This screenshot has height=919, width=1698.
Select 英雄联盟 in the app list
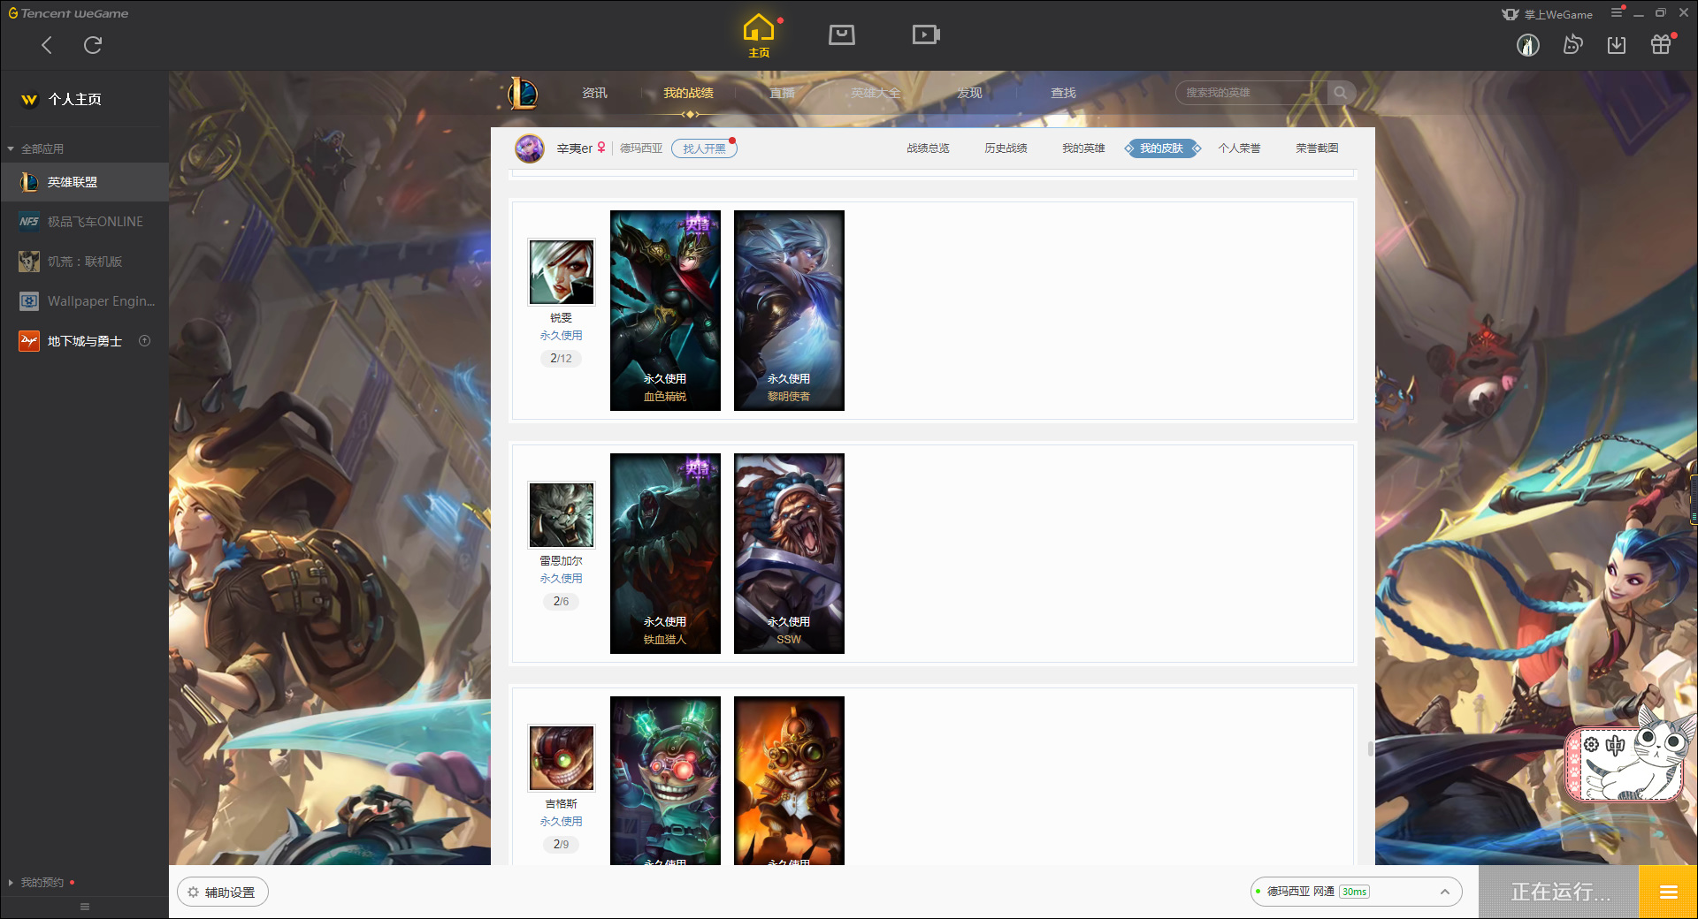(84, 182)
